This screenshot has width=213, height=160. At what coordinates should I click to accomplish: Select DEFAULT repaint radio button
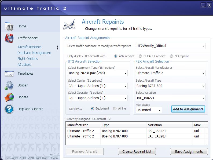tap(140, 56)
